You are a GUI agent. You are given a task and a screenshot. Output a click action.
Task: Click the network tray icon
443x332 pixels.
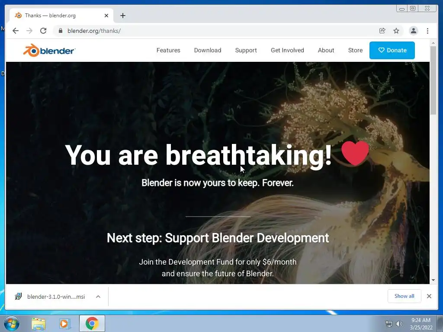(x=389, y=324)
